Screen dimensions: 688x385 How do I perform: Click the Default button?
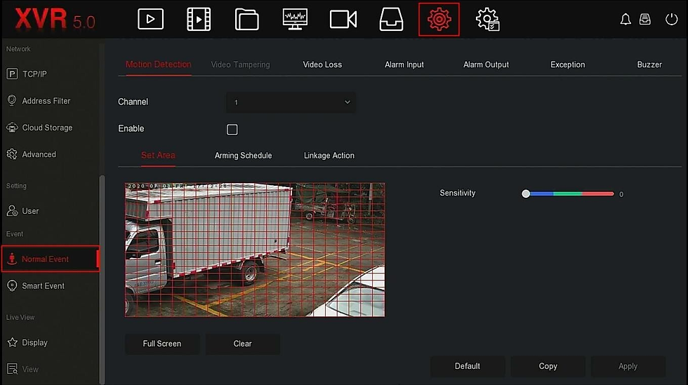coord(468,366)
